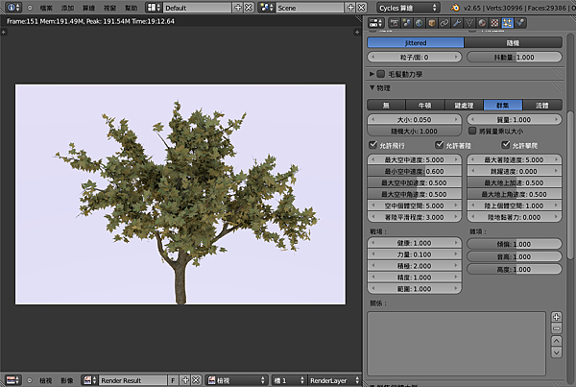The image size is (576, 387).
Task: Select 牛頓 physics type
Action: [x=425, y=105]
